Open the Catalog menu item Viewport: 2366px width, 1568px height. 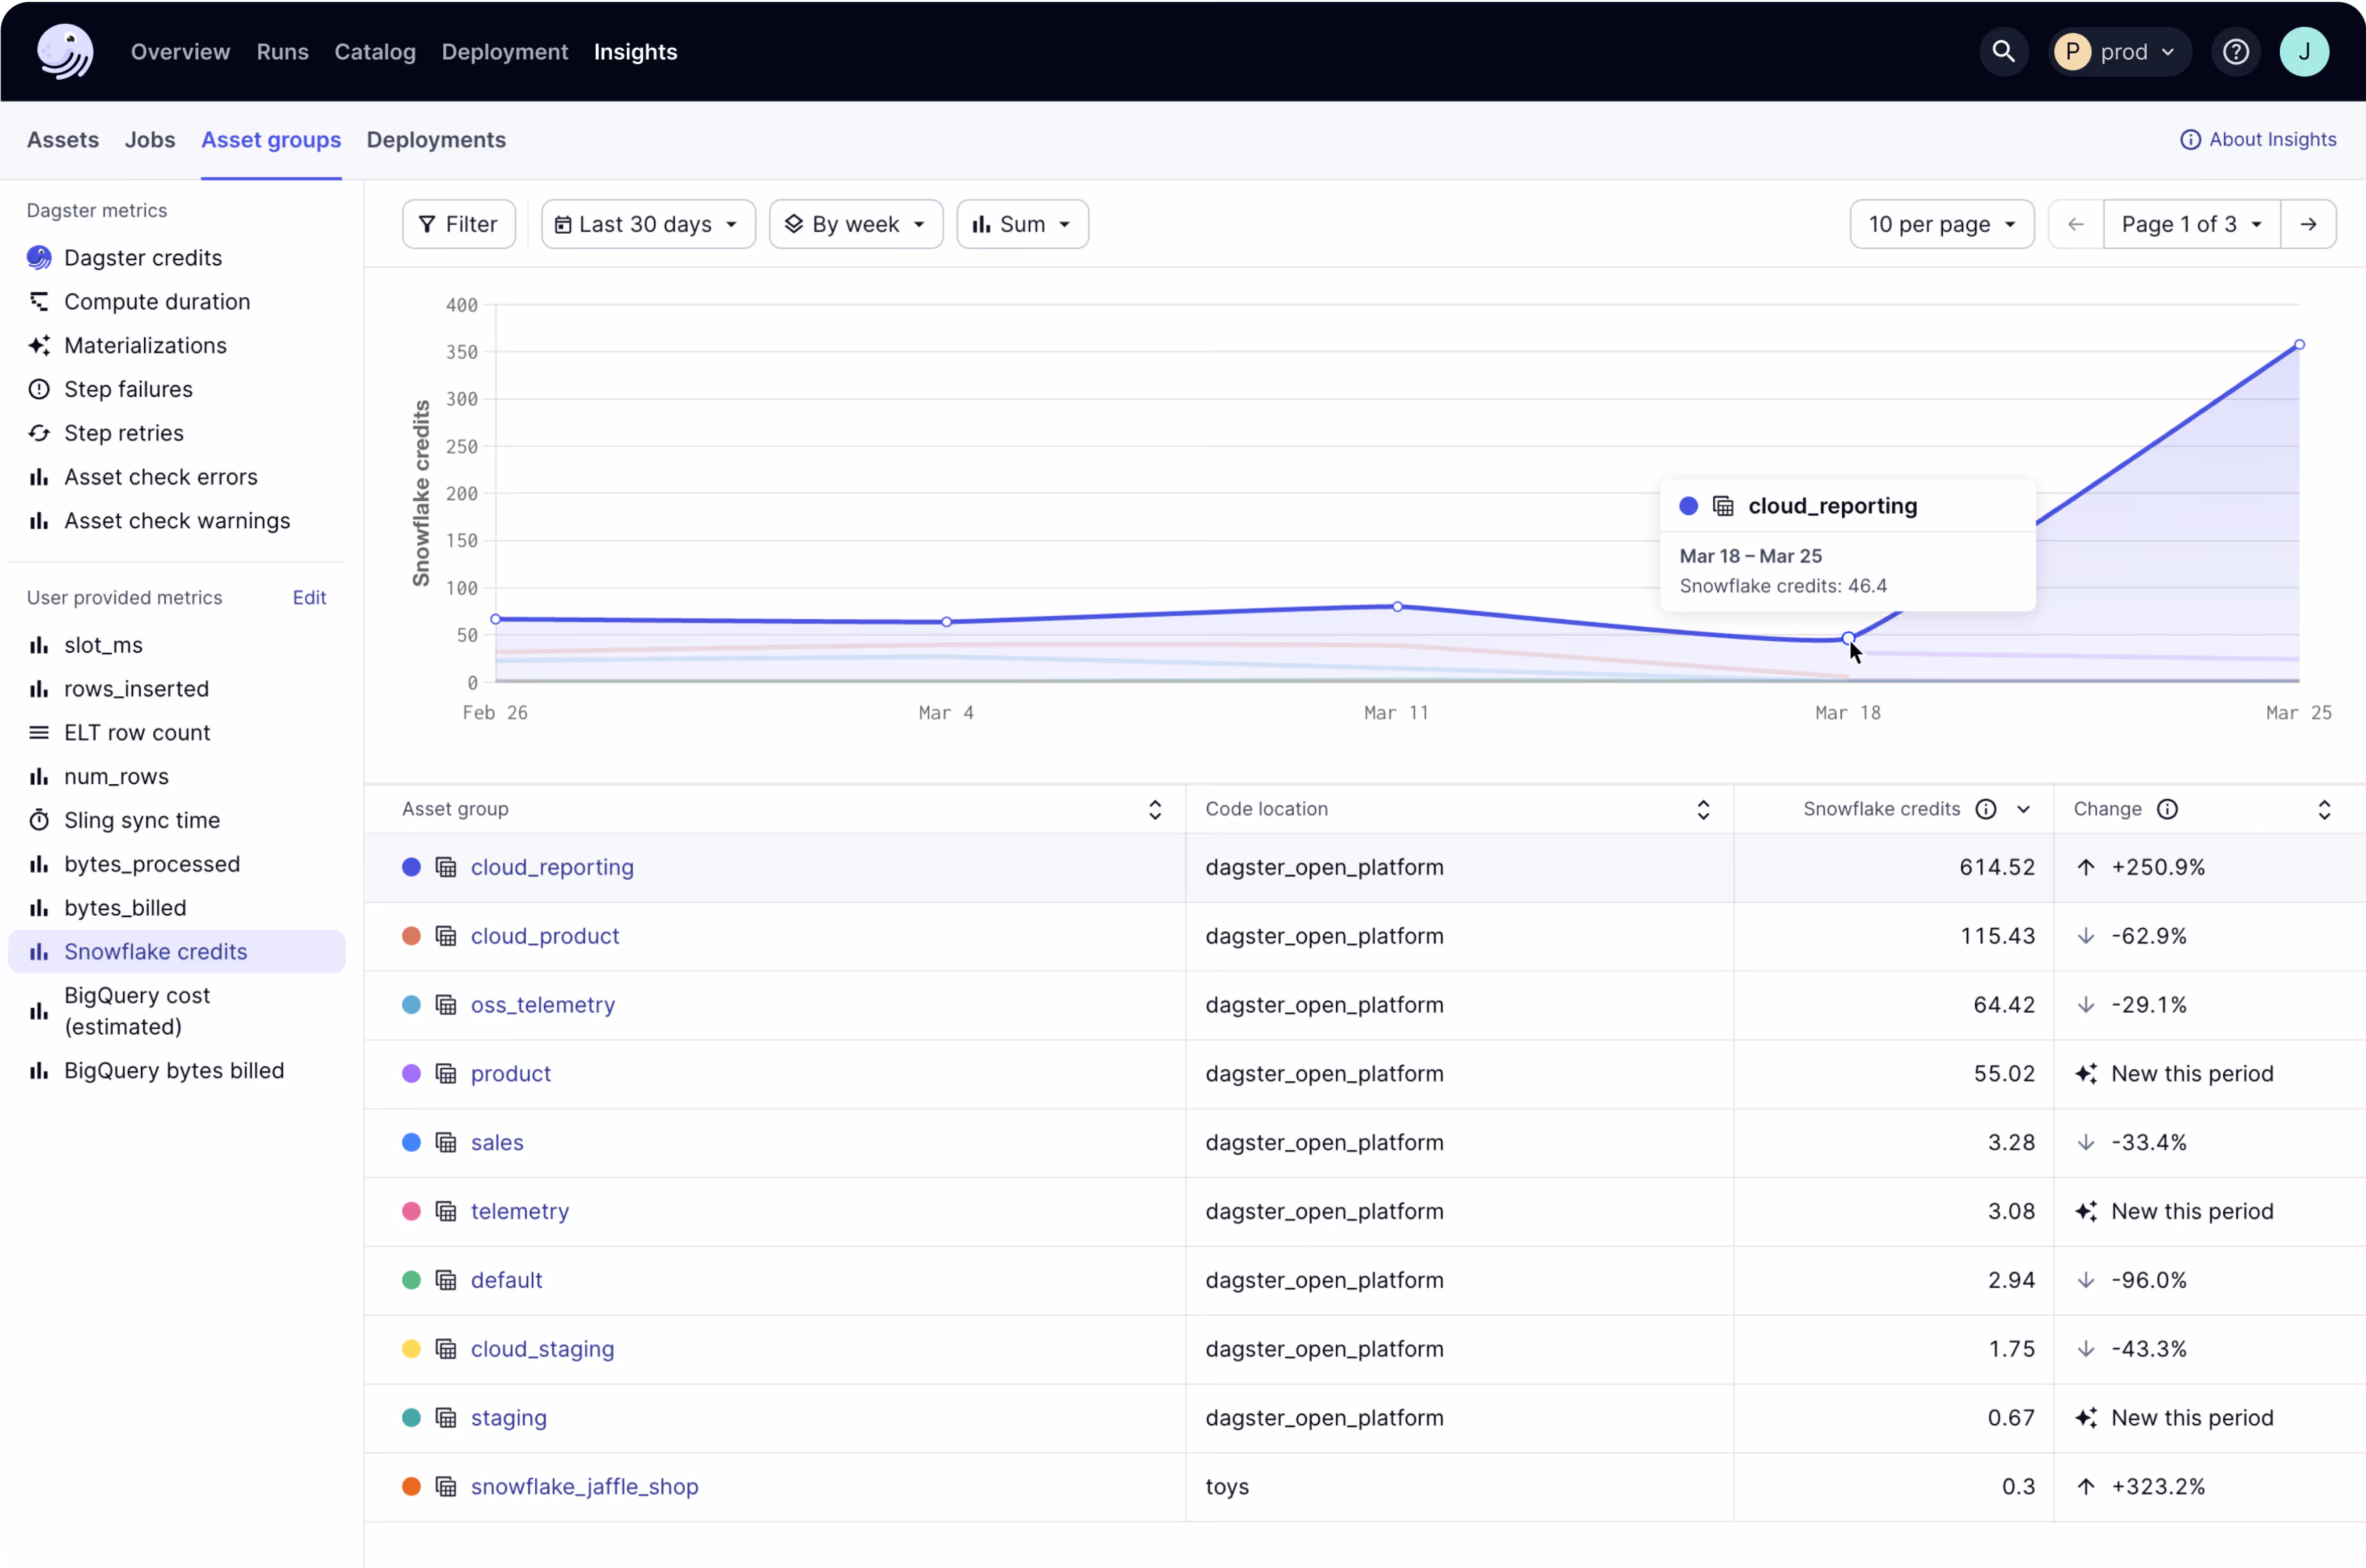[375, 51]
